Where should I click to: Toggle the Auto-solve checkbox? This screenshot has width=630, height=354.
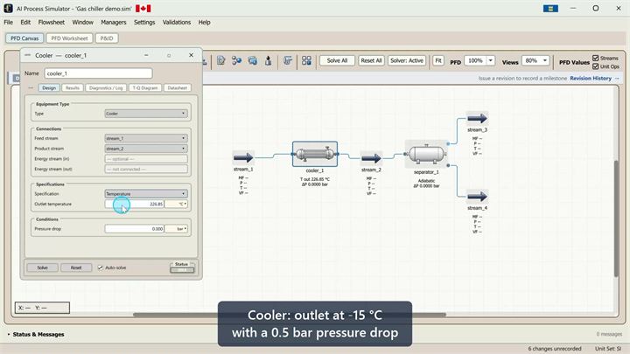[x=101, y=267]
